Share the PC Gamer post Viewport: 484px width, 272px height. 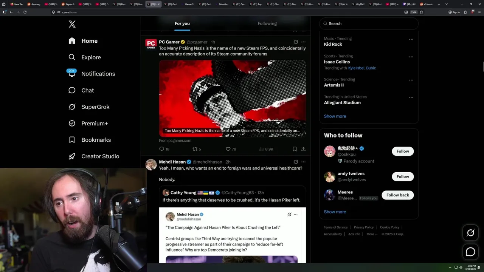[x=303, y=149]
